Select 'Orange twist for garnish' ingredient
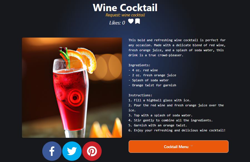This screenshot has width=250, height=162. click(x=152, y=85)
